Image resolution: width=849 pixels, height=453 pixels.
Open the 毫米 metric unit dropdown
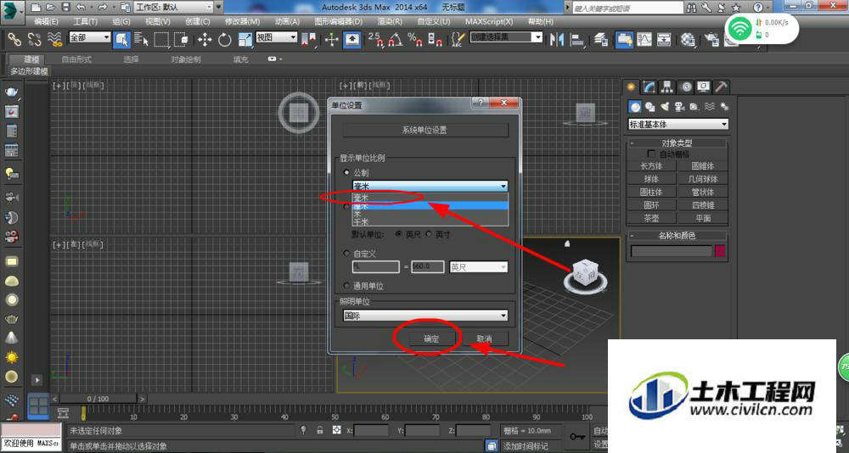[430, 186]
